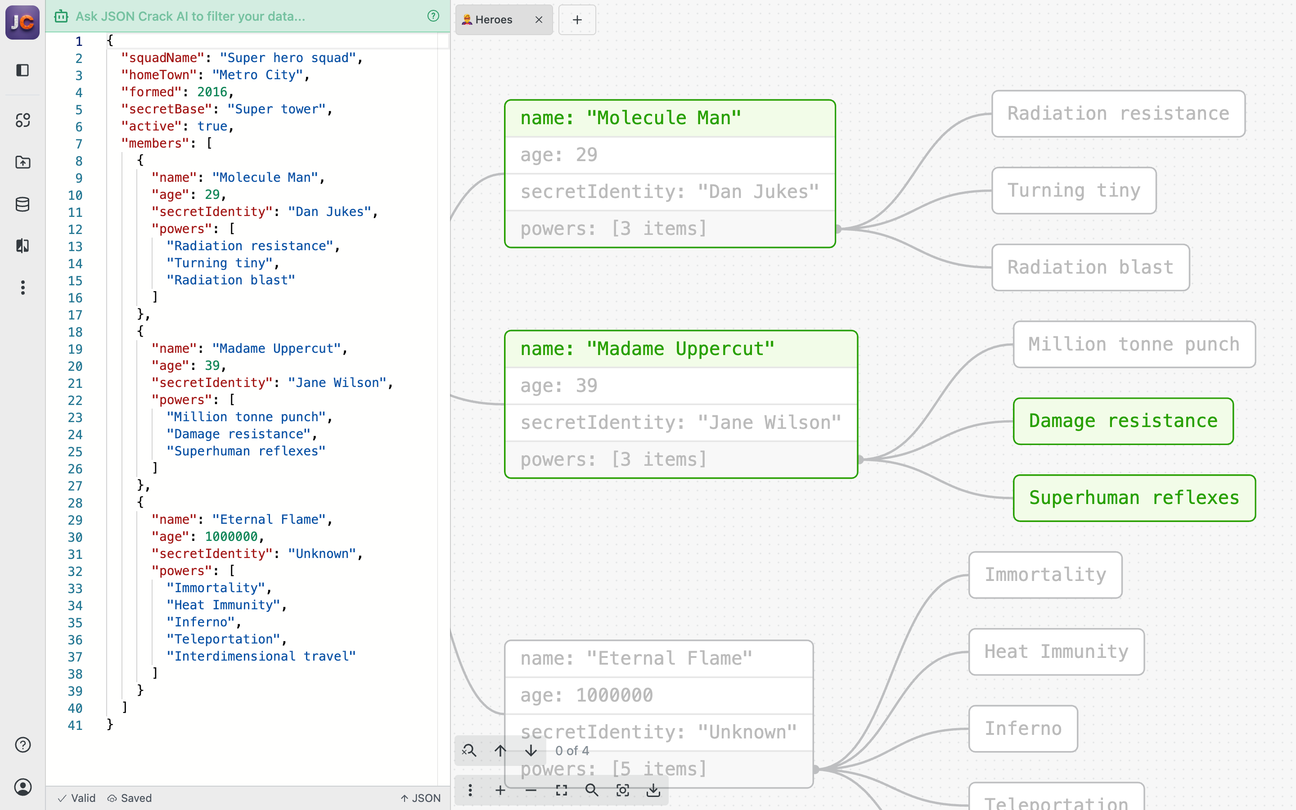
Task: Open your account profile icon
Action: click(x=22, y=787)
